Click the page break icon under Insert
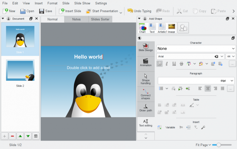 point(188,128)
